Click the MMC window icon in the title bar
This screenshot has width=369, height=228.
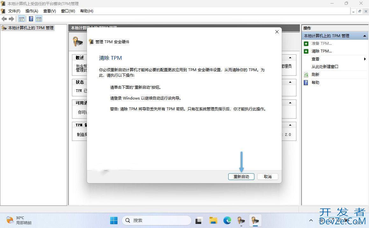pyautogui.click(x=3, y=3)
